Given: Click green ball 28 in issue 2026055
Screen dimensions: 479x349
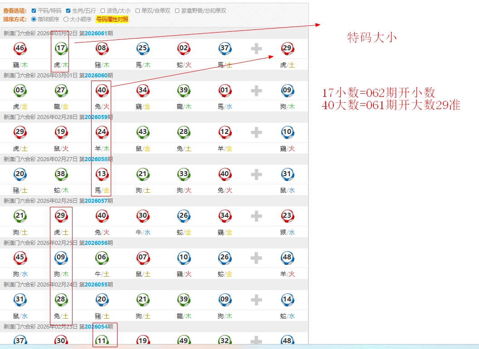Looking at the screenshot, I should [61, 299].
